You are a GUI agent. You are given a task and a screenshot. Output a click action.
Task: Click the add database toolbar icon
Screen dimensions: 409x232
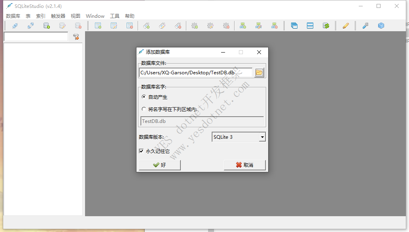(46, 26)
